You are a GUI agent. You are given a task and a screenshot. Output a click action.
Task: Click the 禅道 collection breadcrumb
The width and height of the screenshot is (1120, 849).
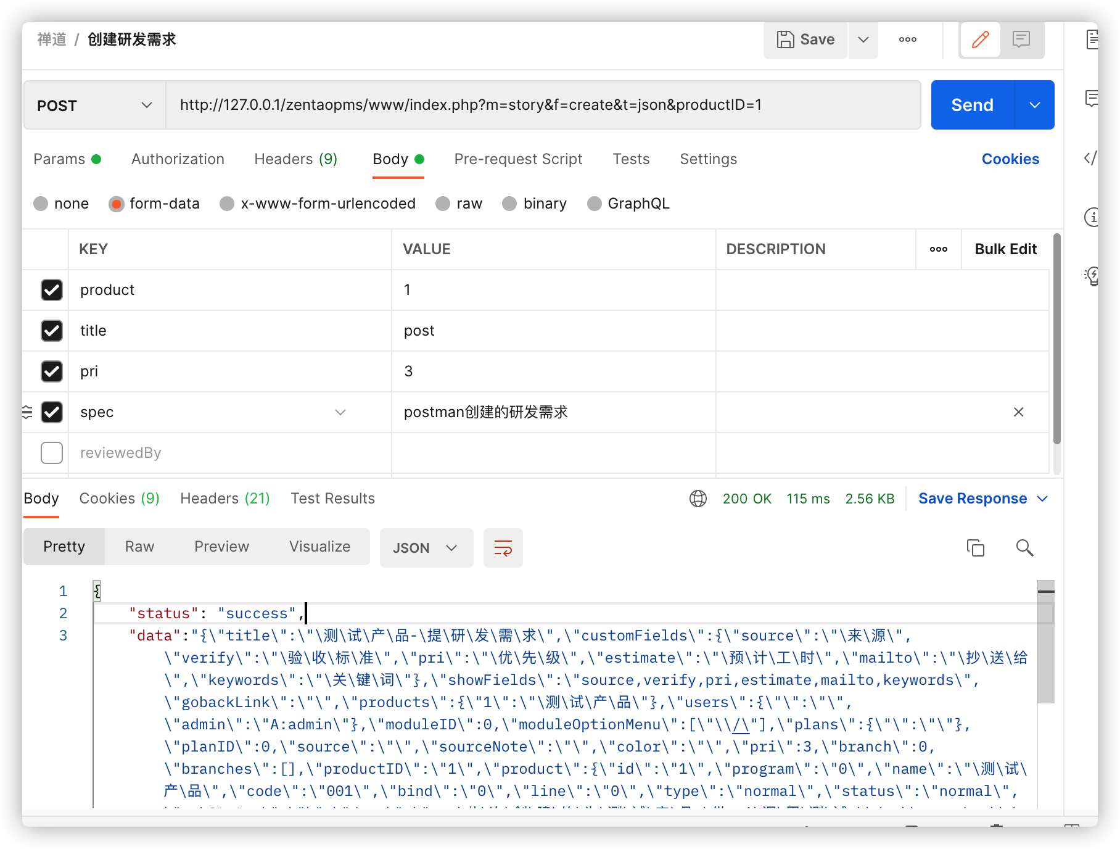52,39
